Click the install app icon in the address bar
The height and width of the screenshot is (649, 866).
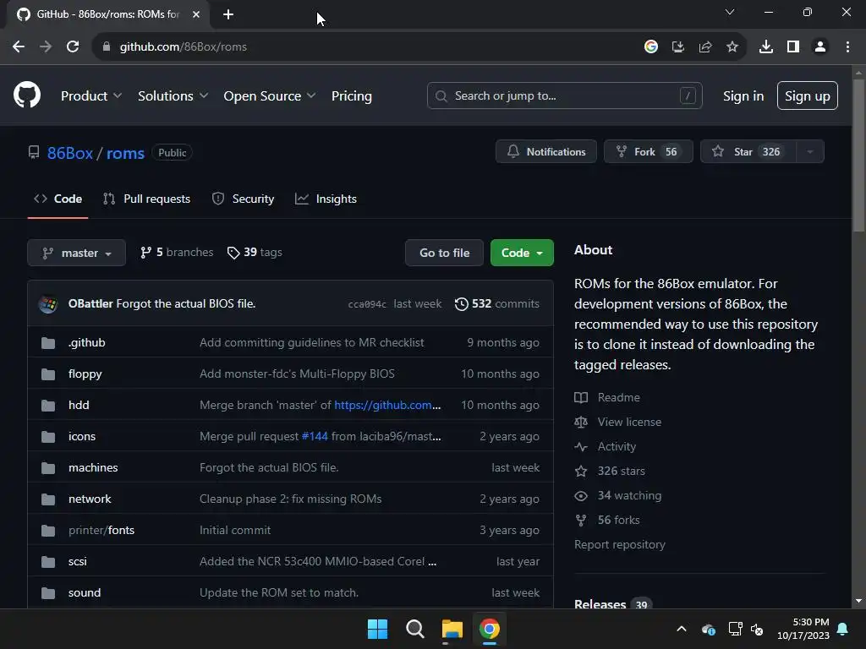[x=678, y=47]
